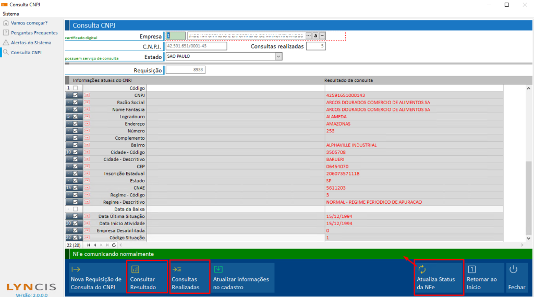Open the Sistema menu
Viewport: 534px width, 297px height.
point(11,14)
